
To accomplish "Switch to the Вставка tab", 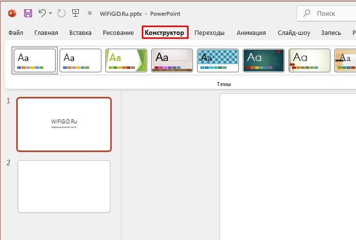I will tap(80, 32).
